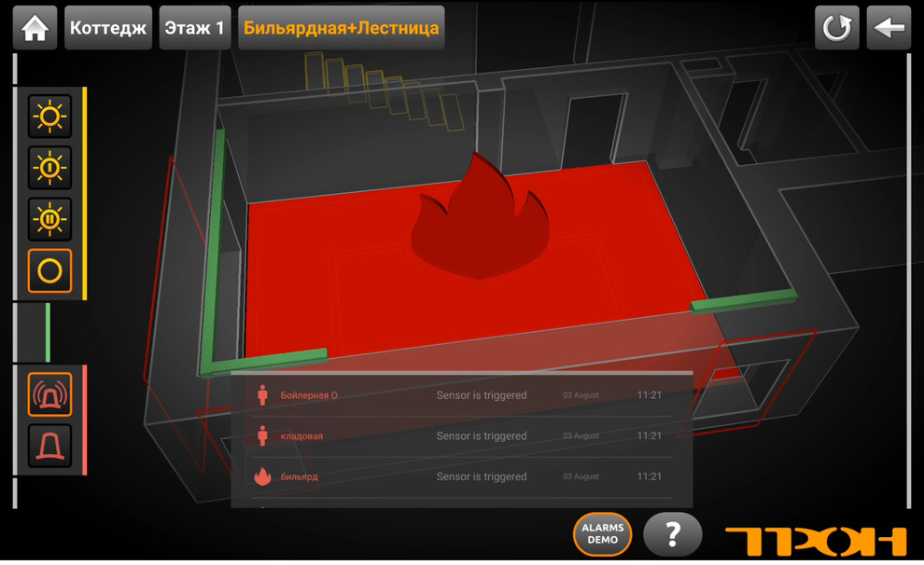Open the бильярд fire alarm row

462,476
